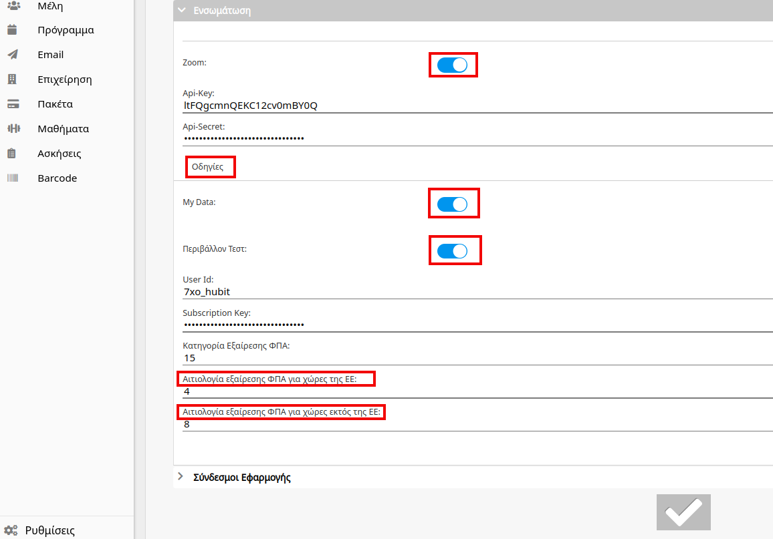Click the Μέλη people icon in sidebar
This screenshot has width=773, height=539.
[14, 5]
